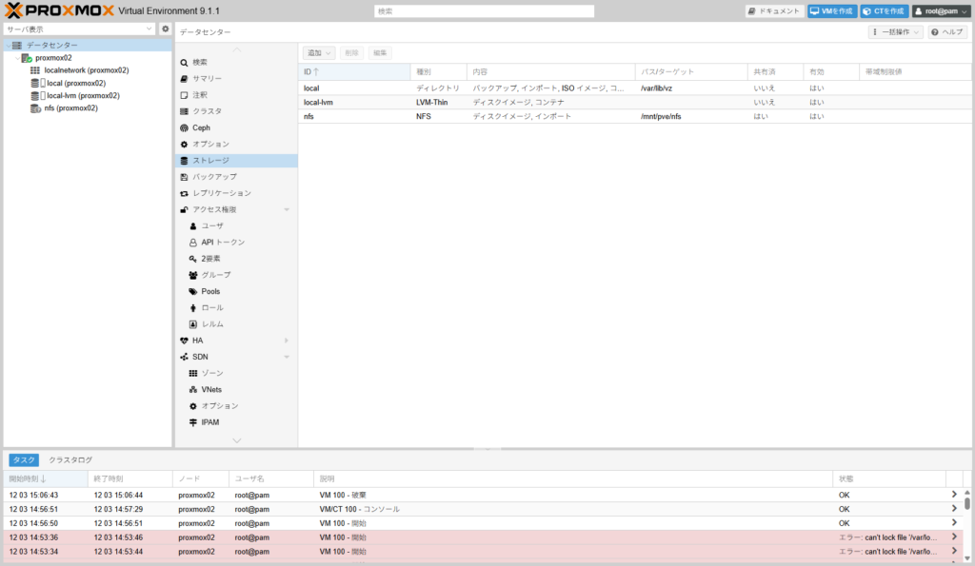The image size is (975, 566).
Task: Click the 検索 search field at top
Action: pyautogui.click(x=484, y=11)
